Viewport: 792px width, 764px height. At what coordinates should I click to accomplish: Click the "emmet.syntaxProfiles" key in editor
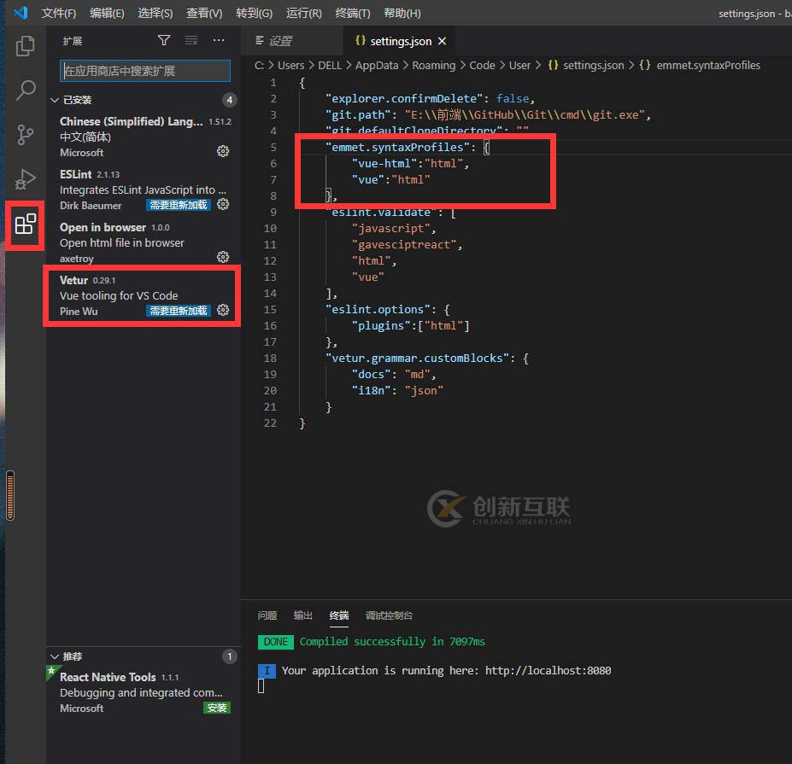397,147
